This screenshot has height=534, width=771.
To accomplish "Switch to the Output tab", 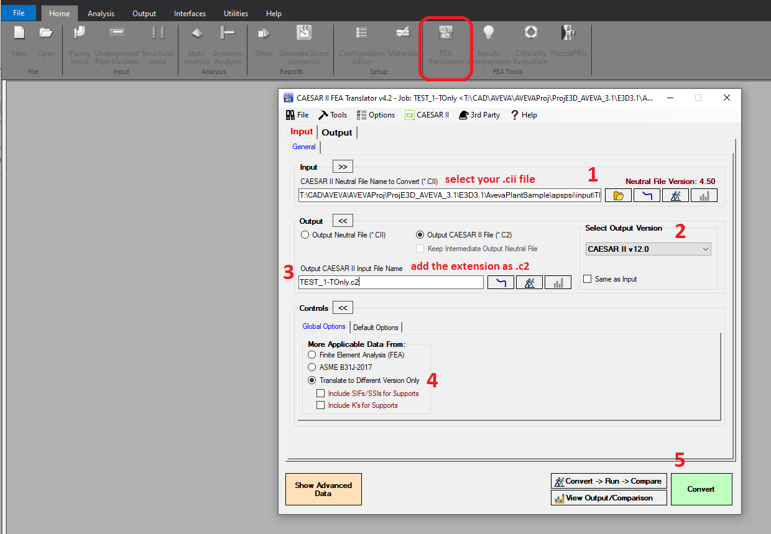I will pos(337,132).
